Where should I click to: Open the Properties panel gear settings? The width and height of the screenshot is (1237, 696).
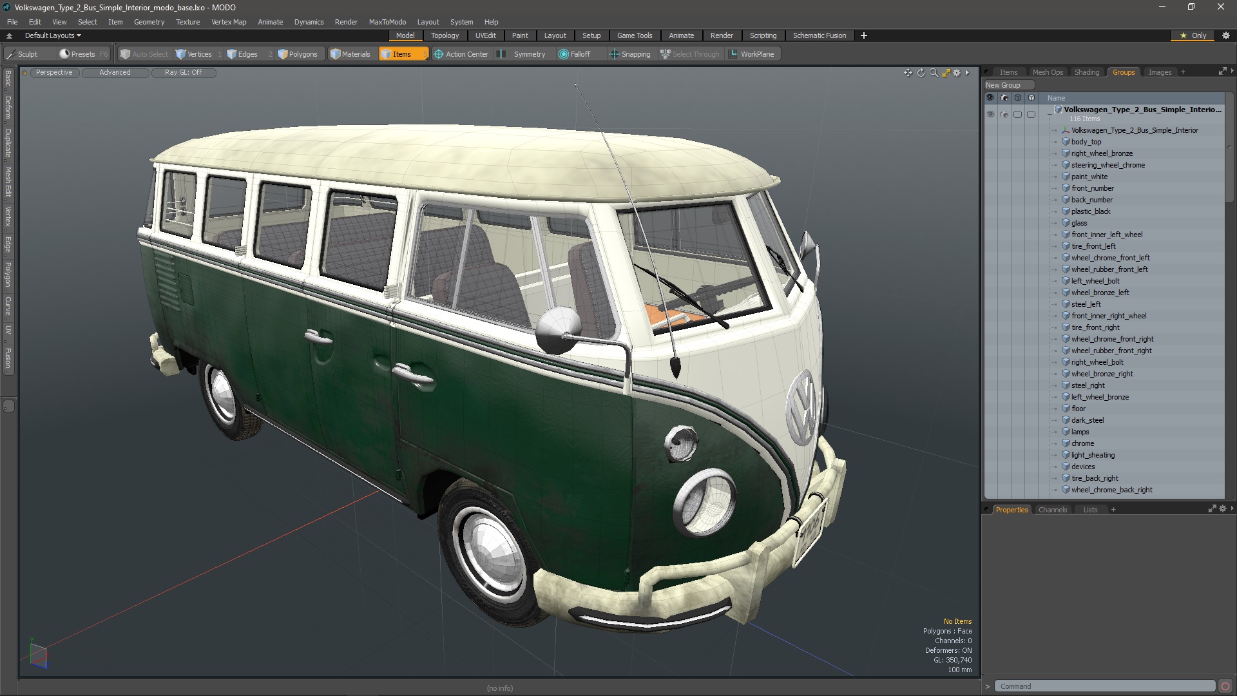tap(1223, 509)
